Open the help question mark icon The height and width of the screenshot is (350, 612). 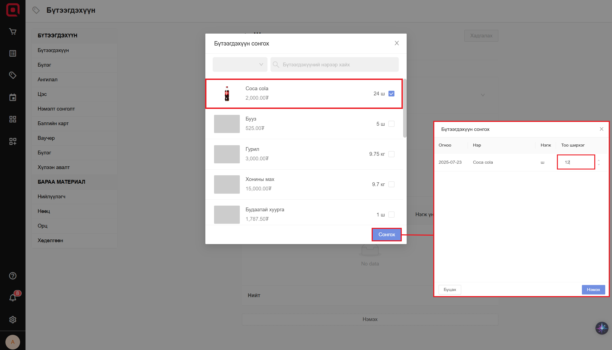[x=13, y=276]
